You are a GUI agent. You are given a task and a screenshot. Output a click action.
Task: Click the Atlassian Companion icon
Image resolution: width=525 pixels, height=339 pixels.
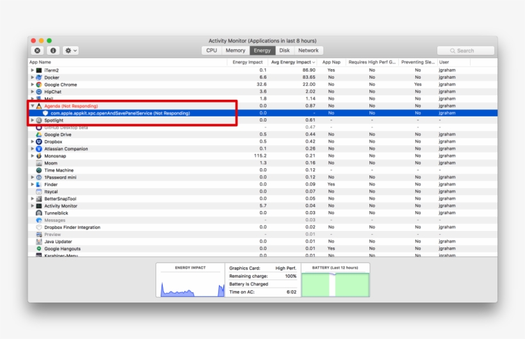pyautogui.click(x=39, y=148)
